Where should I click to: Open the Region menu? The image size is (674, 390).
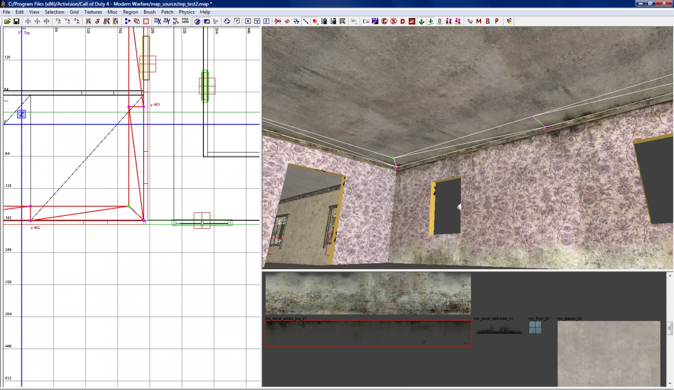coord(130,12)
